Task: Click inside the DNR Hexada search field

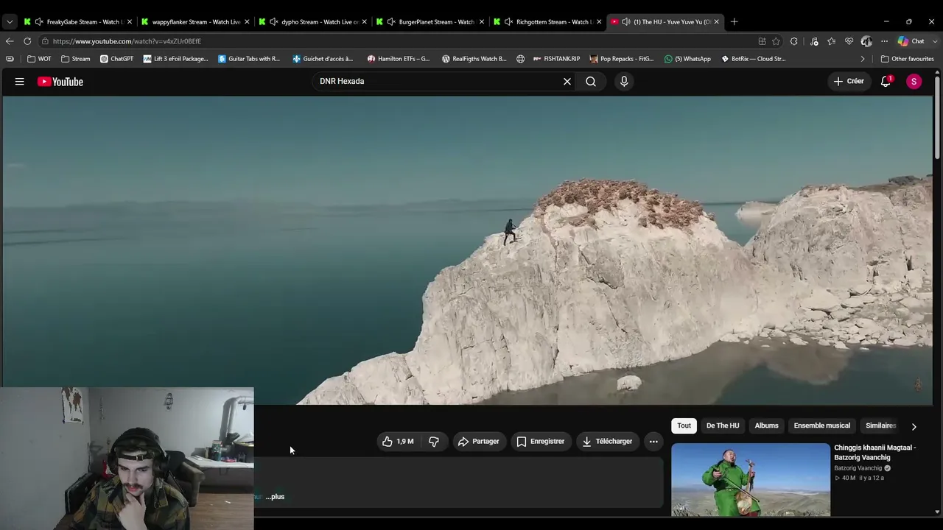Action: pyautogui.click(x=439, y=82)
